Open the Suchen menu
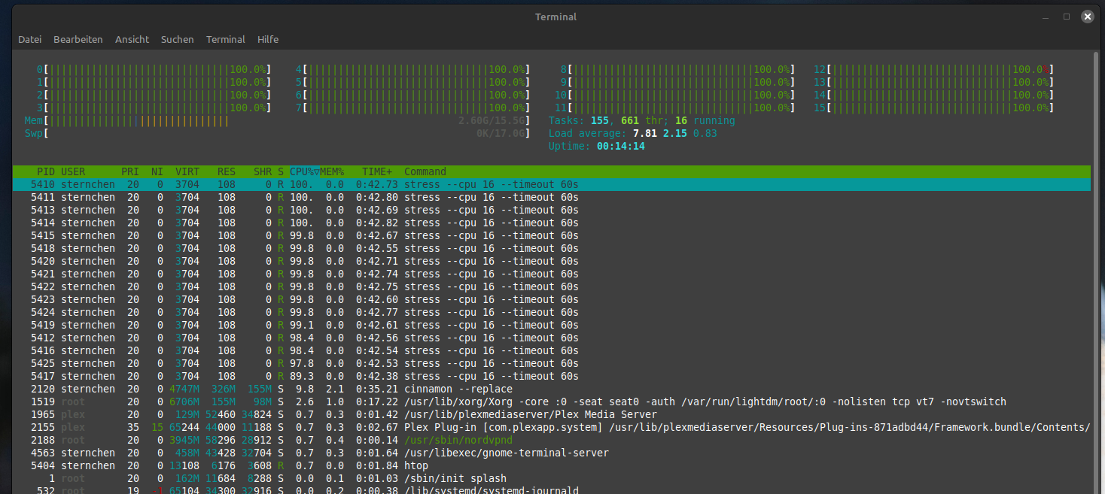 pyautogui.click(x=178, y=39)
